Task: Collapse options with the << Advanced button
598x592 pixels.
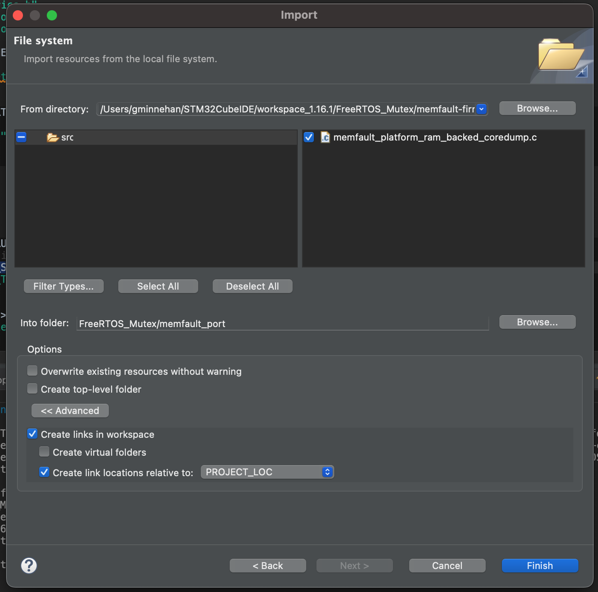Action: 70,411
